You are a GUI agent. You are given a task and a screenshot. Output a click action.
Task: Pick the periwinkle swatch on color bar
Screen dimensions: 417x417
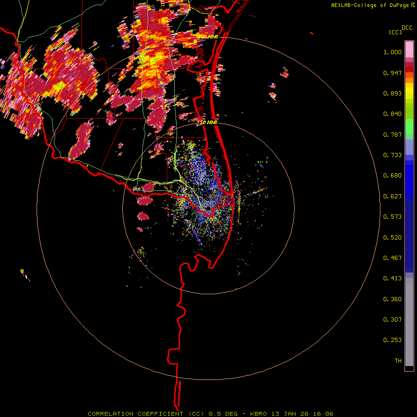(409, 147)
